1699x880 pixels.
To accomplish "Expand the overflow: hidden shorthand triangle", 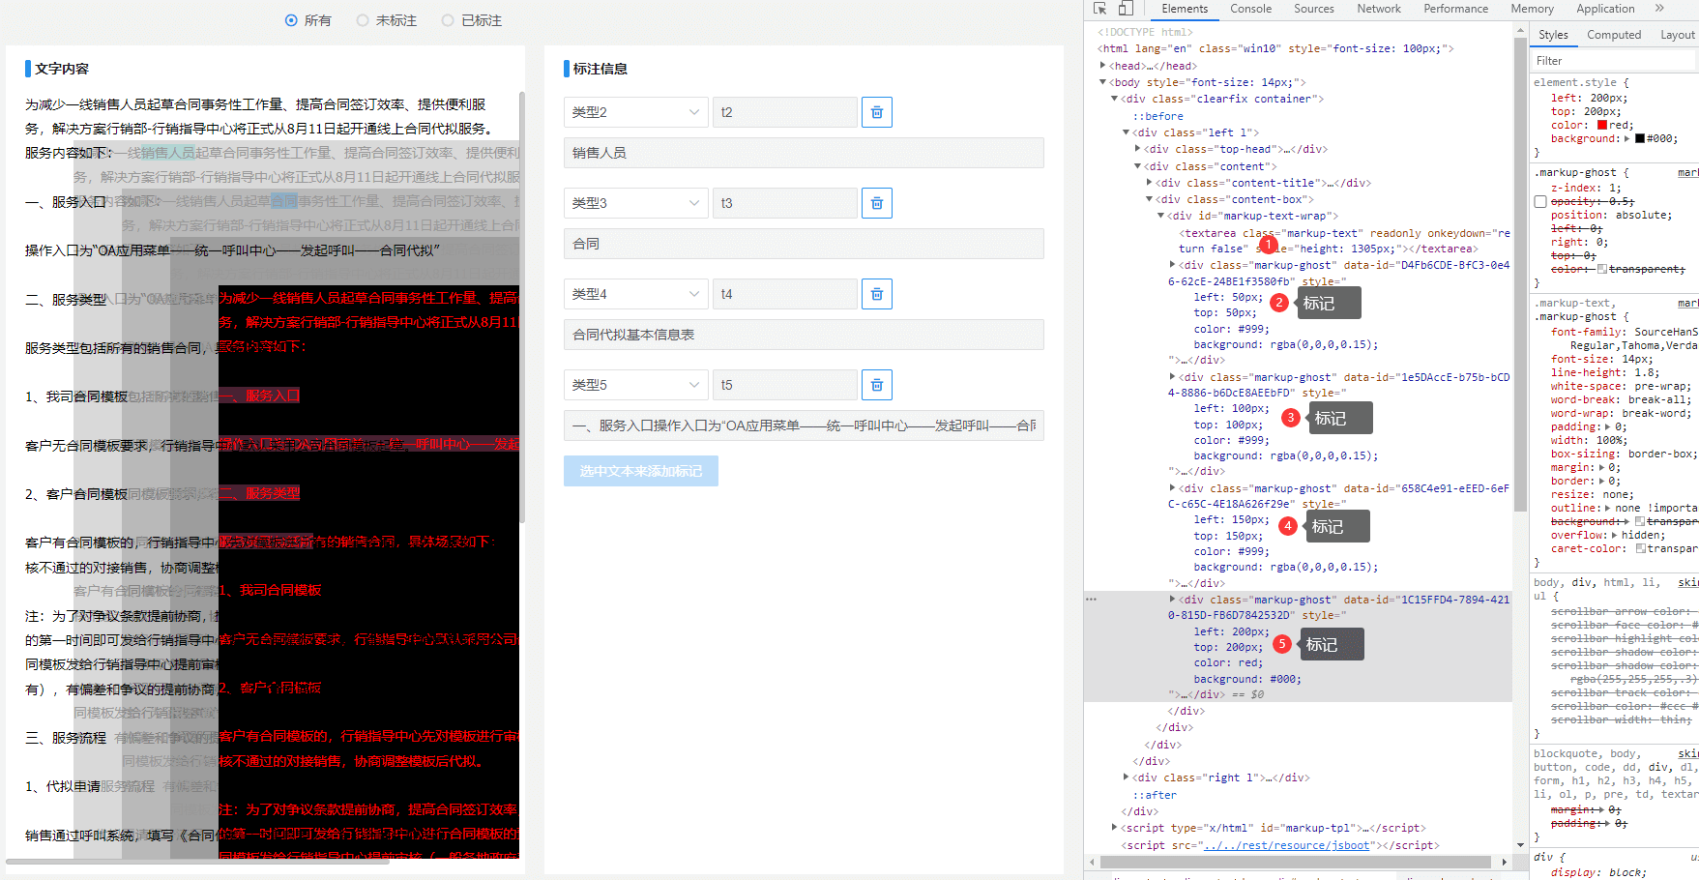I will pos(1614,535).
